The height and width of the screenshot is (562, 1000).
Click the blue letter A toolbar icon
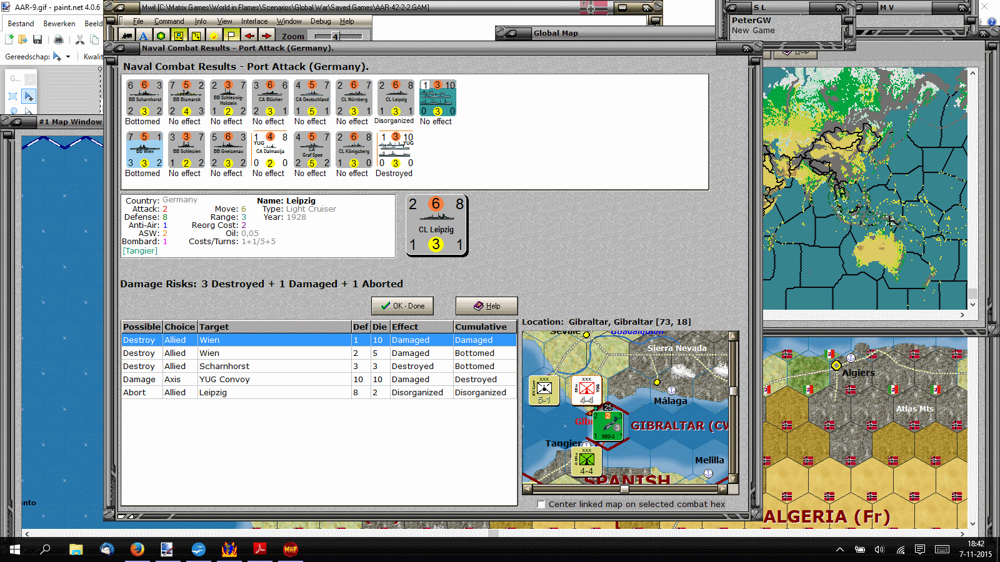point(144,36)
